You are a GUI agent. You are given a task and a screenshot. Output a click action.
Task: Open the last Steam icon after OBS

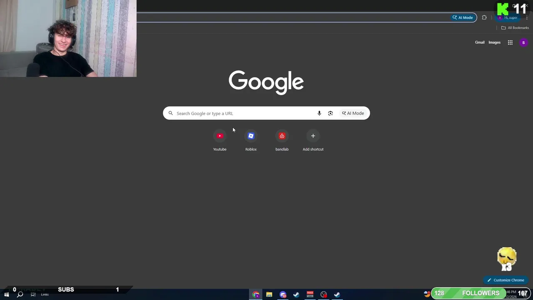point(337,295)
